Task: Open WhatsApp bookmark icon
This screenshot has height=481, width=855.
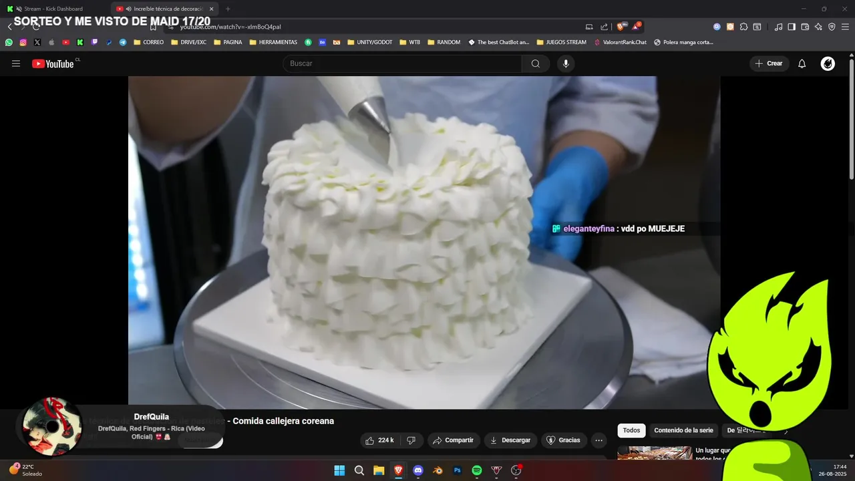Action: pyautogui.click(x=9, y=42)
